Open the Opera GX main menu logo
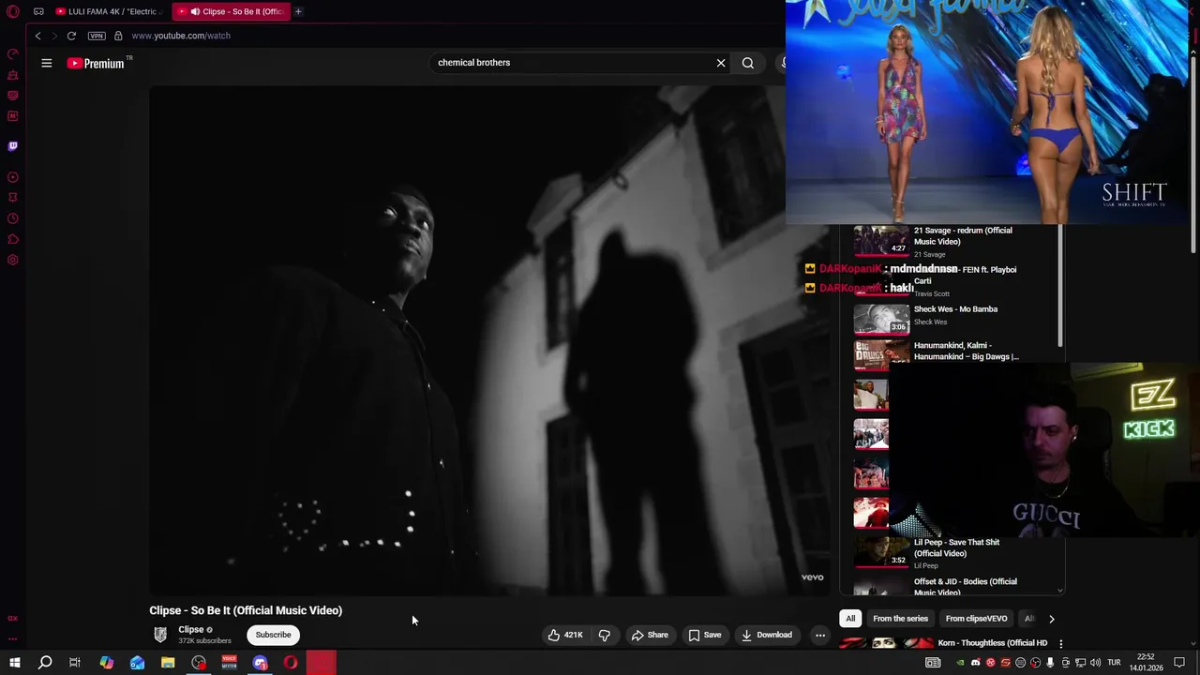This screenshot has width=1200, height=675. pos(13,11)
